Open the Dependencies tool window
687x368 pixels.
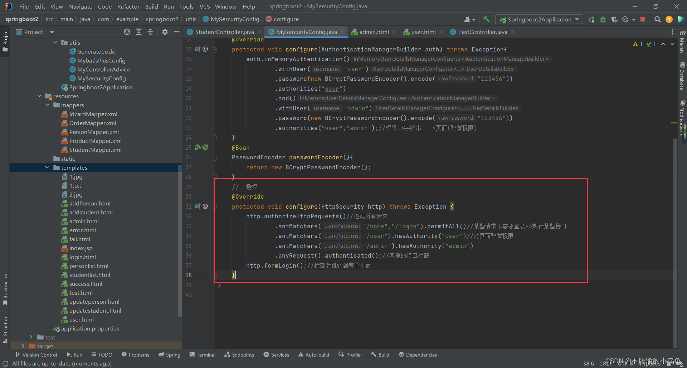click(x=418, y=355)
